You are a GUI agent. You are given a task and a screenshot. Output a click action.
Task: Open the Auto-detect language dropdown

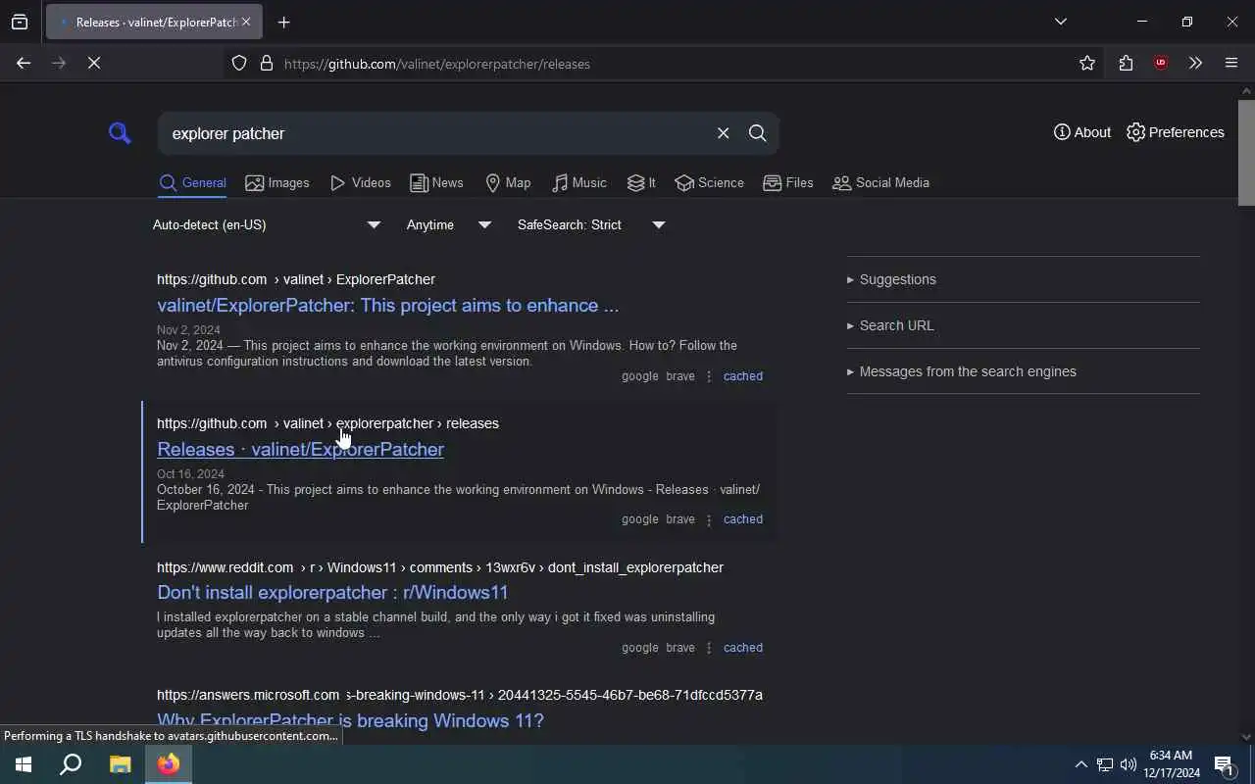tap(267, 225)
